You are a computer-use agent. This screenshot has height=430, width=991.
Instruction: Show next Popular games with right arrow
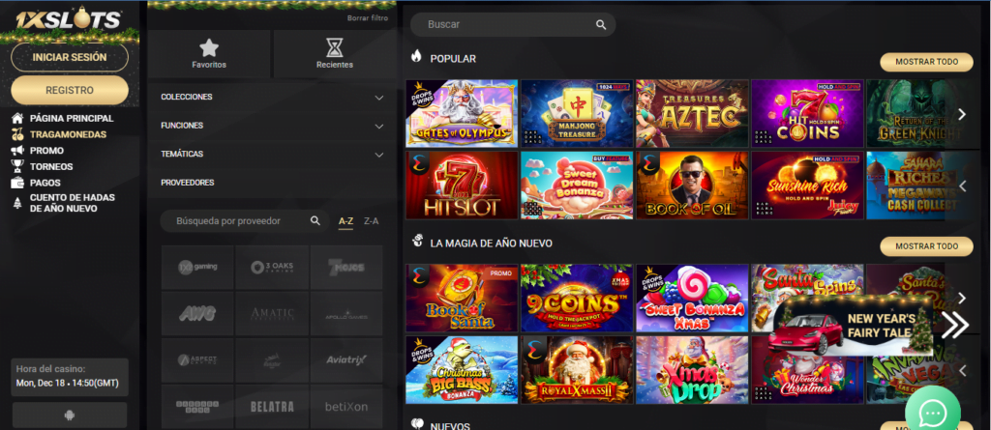962,114
